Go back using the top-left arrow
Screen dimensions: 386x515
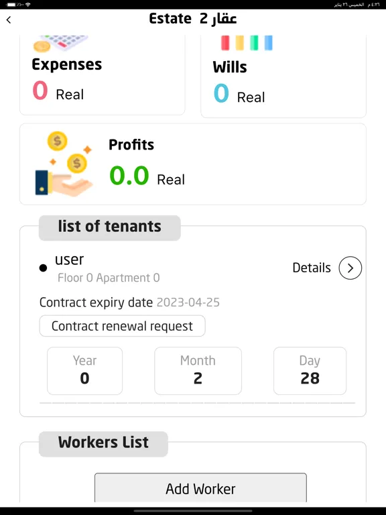click(9, 20)
